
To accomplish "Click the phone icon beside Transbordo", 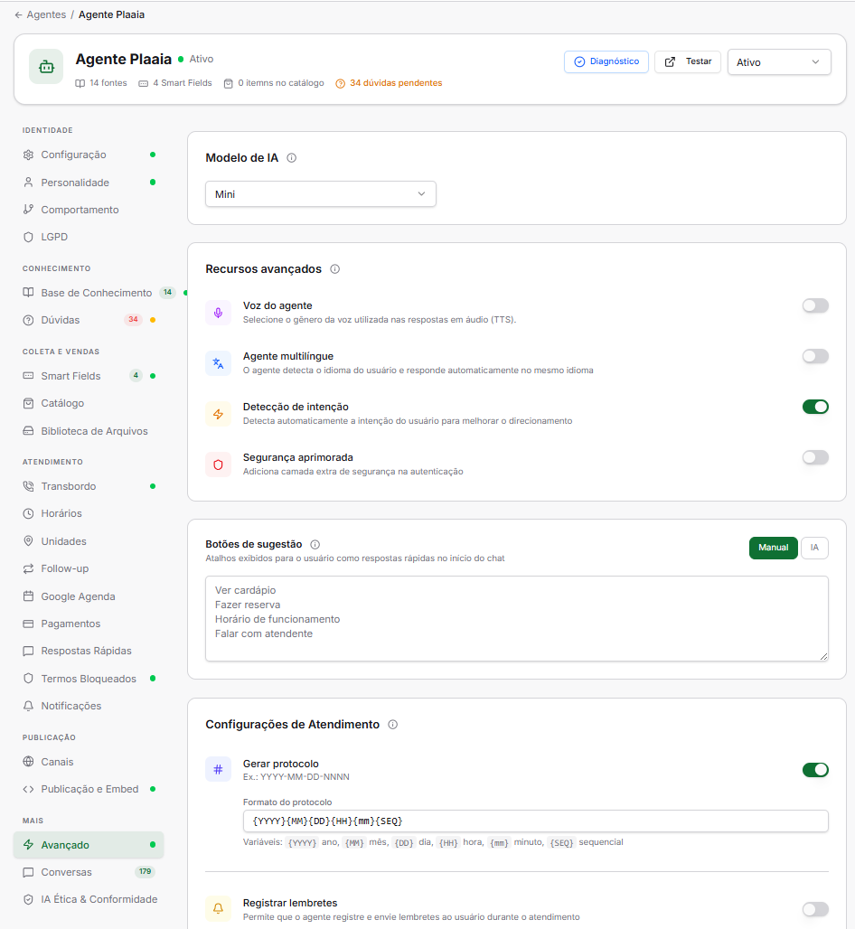I will (28, 486).
